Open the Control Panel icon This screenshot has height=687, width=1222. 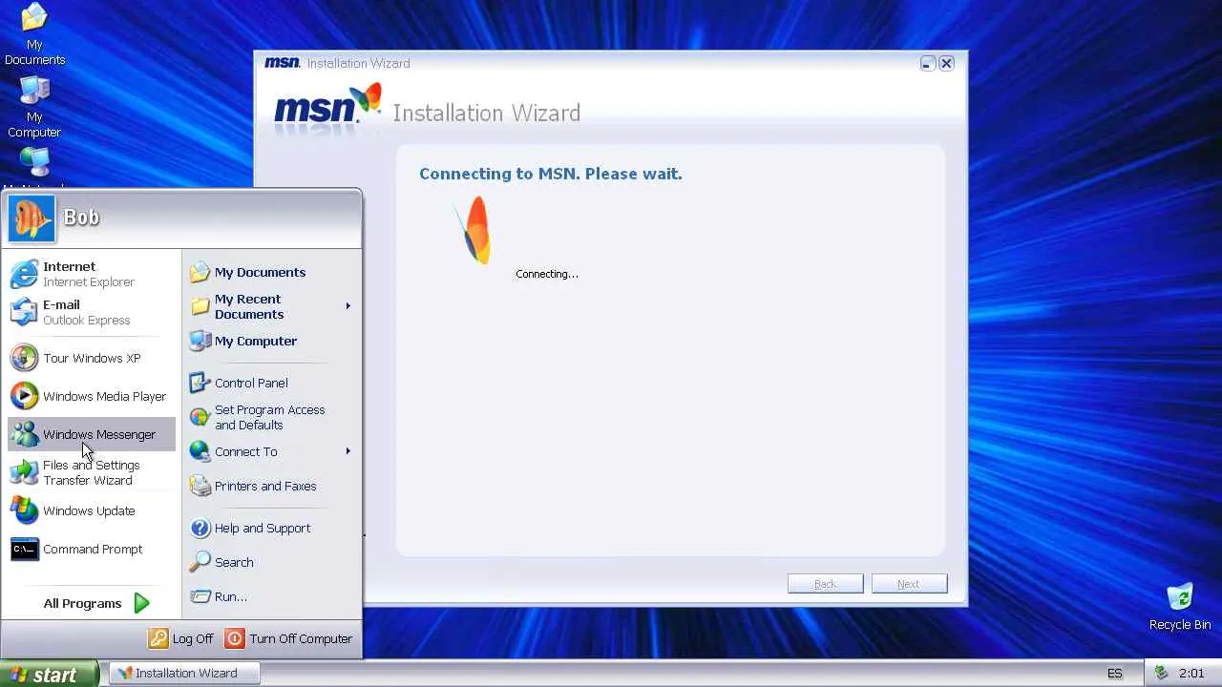coord(200,383)
